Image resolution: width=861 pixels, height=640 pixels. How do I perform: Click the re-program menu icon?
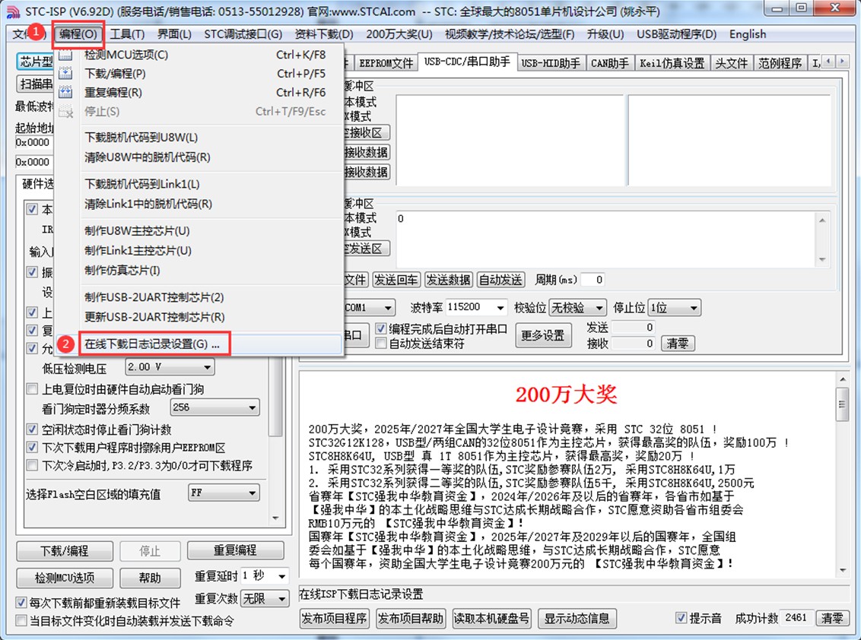(65, 92)
